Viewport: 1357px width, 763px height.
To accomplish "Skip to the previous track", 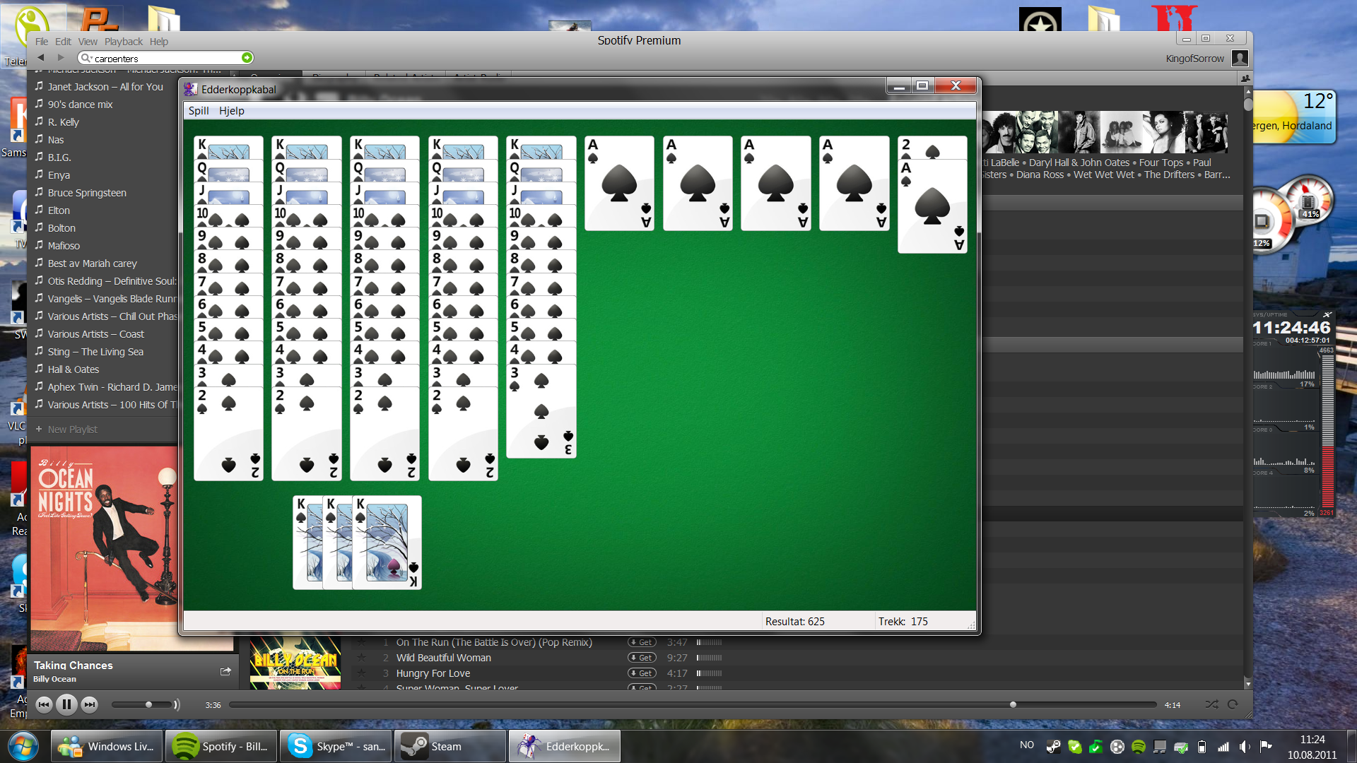I will pos(44,704).
